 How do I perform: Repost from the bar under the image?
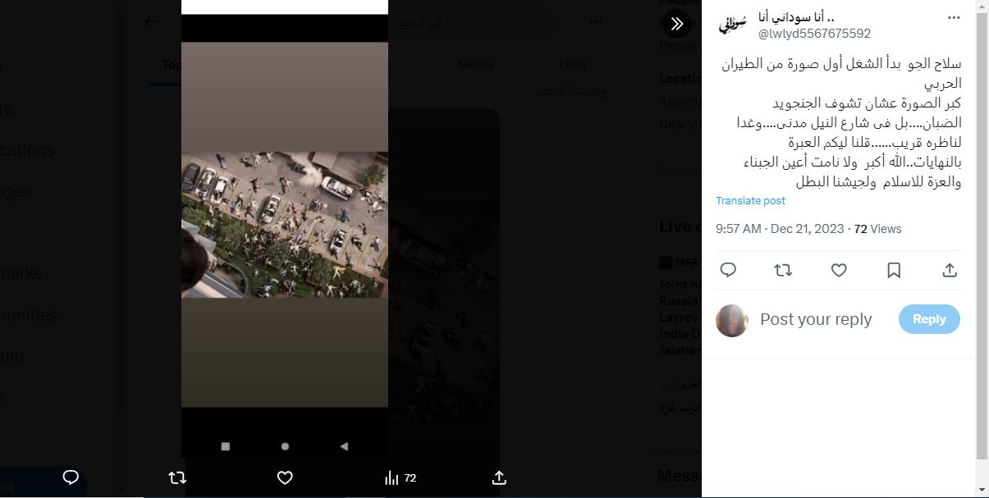tap(176, 477)
